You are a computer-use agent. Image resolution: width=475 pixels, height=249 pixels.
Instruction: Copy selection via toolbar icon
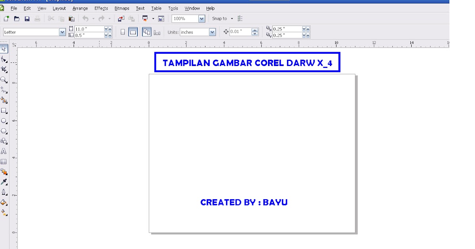61,19
